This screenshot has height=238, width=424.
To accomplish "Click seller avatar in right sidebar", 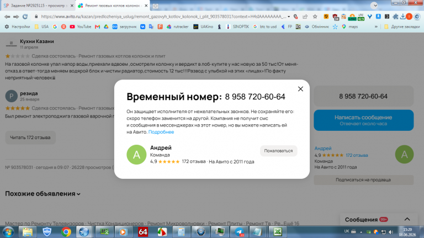I will pyautogui.click(x=404, y=155).
